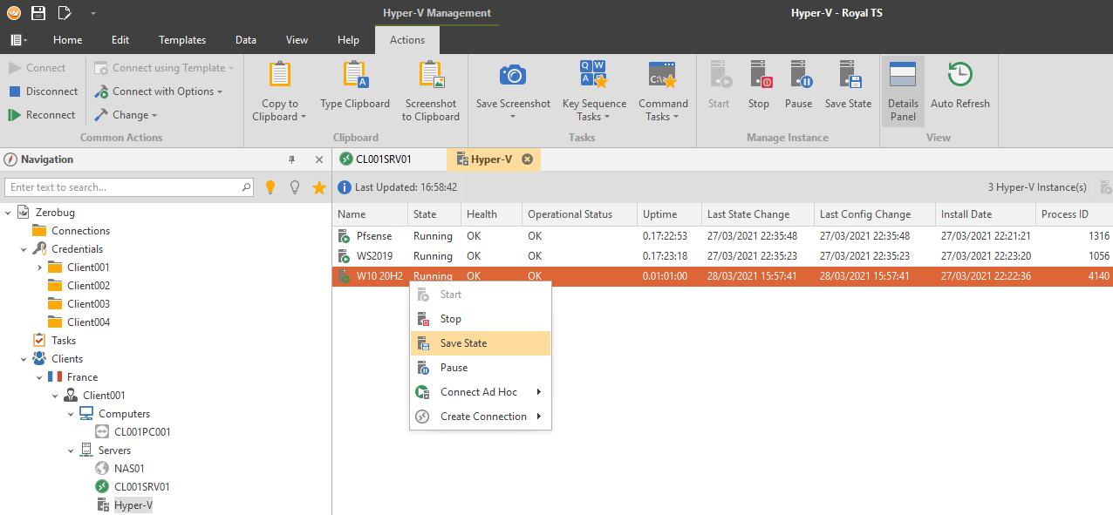The width and height of the screenshot is (1113, 515).
Task: Click the Reconnect button
Action: (x=42, y=115)
